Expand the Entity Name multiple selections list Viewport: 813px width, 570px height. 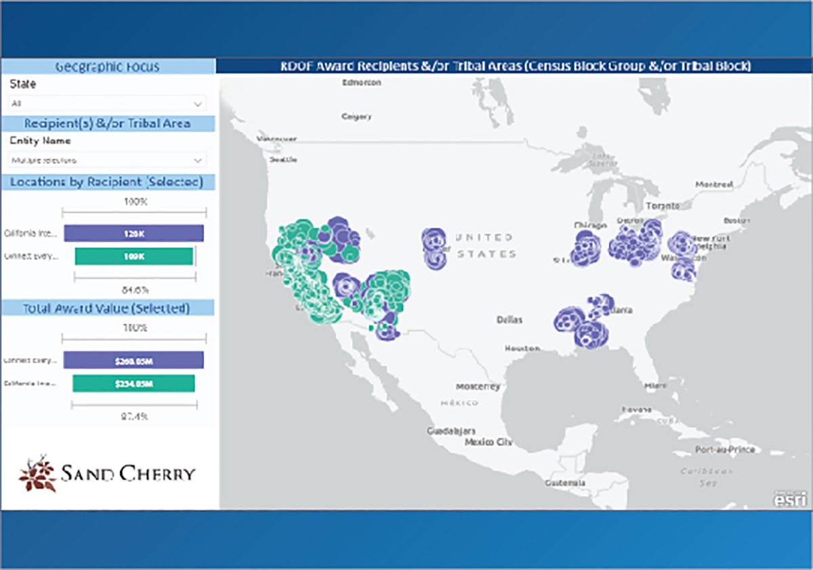coord(106,160)
